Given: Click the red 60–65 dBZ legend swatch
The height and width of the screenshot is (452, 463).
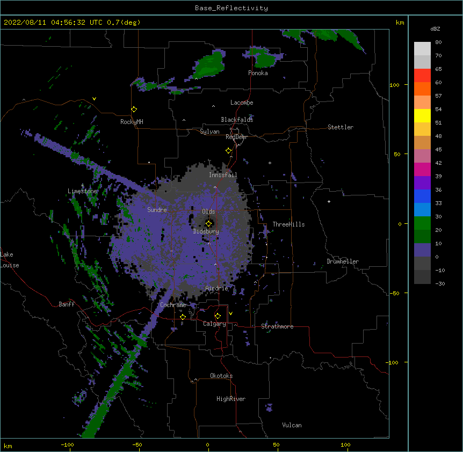Looking at the screenshot, I should (x=422, y=76).
